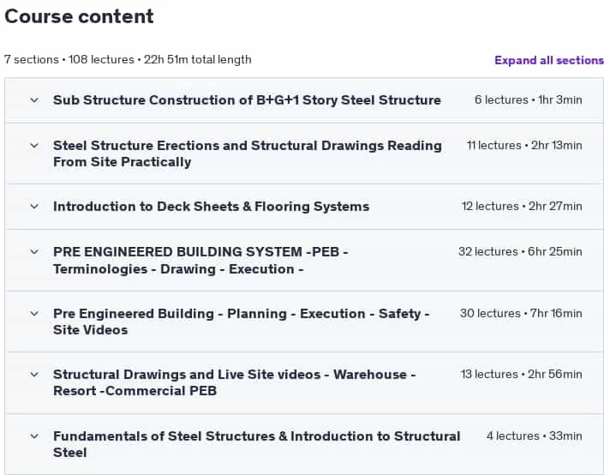Click the 4 lectures • 33min label
604x475 pixels.
coord(534,436)
